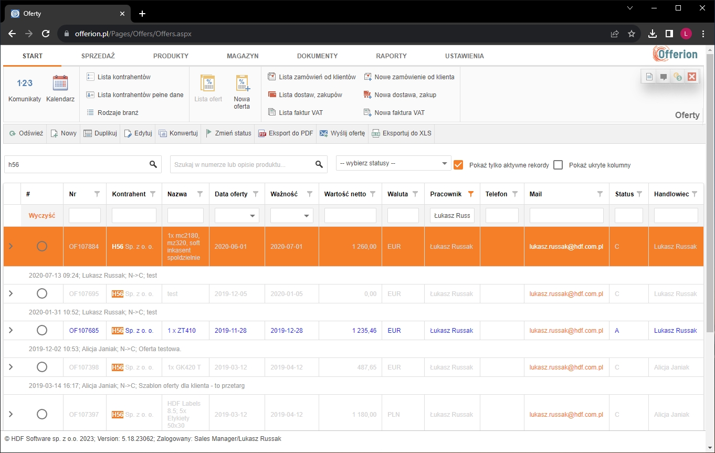Click the Lista ofert icon

[x=208, y=89]
